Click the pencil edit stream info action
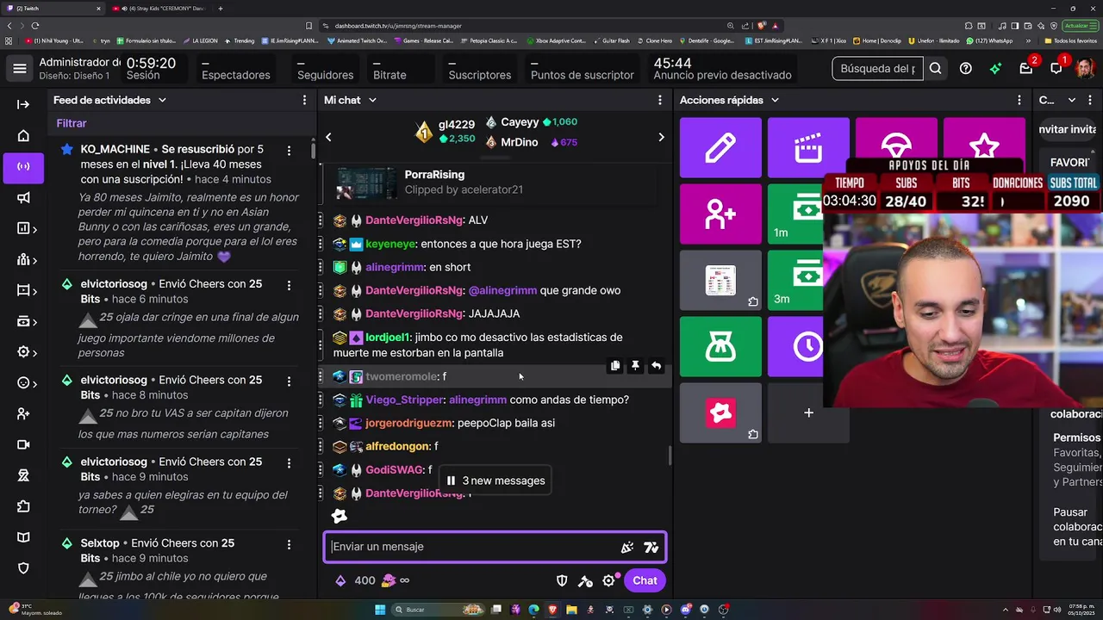This screenshot has height=620, width=1103. pos(720,148)
